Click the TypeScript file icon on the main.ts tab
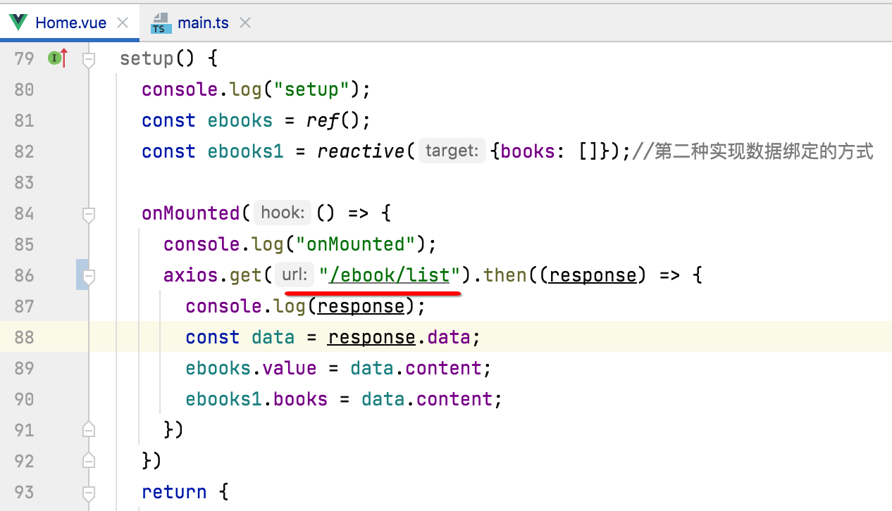892x511 pixels. coord(161,23)
